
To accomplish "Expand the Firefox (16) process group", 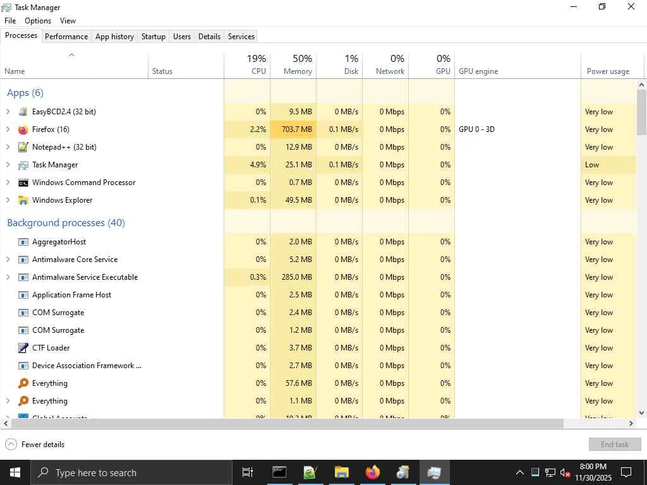I will (x=8, y=129).
